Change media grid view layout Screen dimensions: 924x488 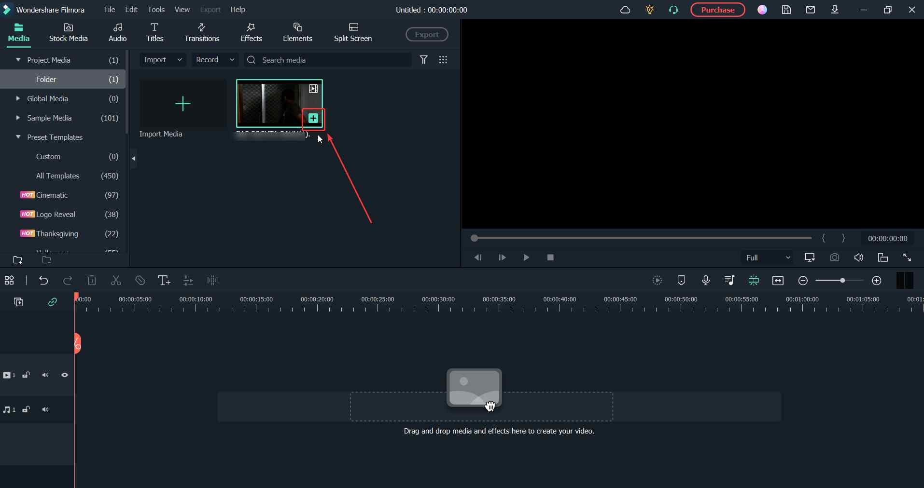pyautogui.click(x=443, y=60)
